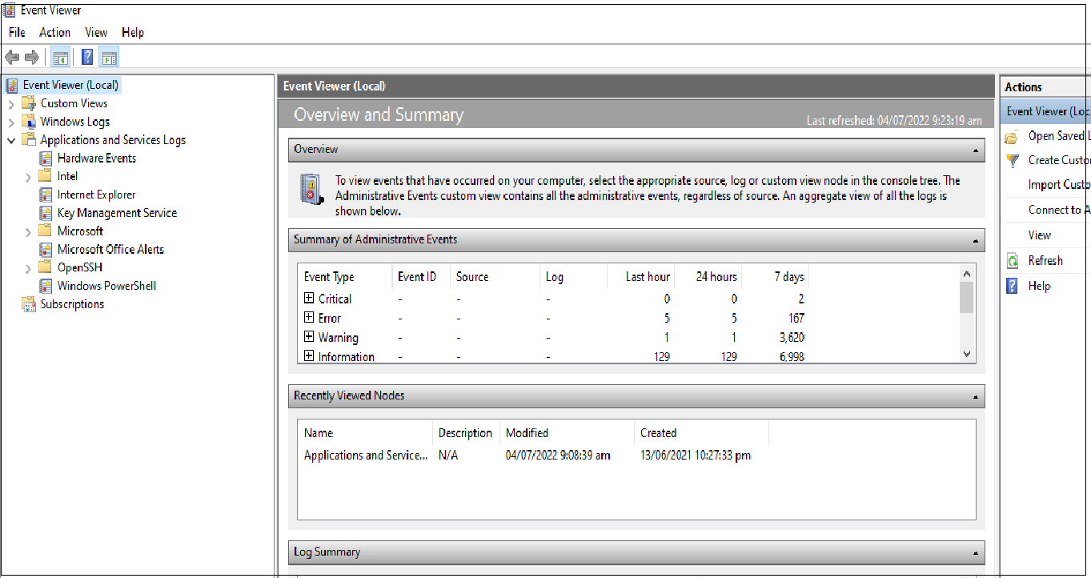
Task: Select the Event Viewer (Local) root icon
Action: click(x=12, y=85)
